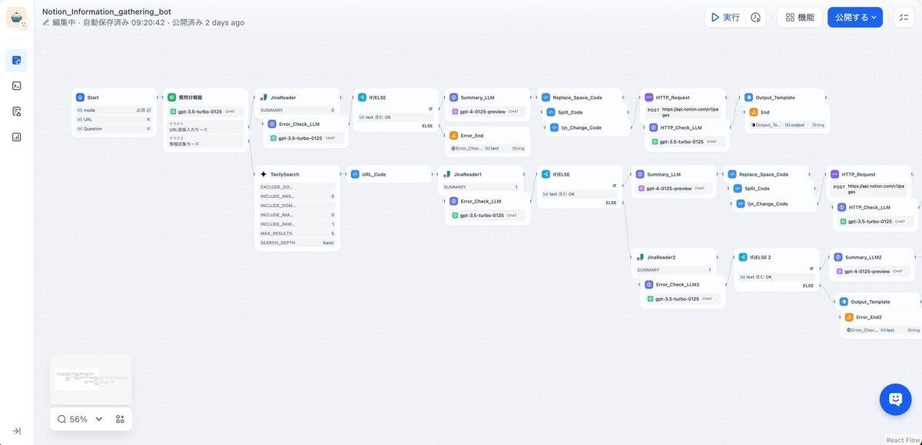This screenshot has width=922, height=445.
Task: Select the IF/ELSE 2 node icon
Action: [x=743, y=257]
